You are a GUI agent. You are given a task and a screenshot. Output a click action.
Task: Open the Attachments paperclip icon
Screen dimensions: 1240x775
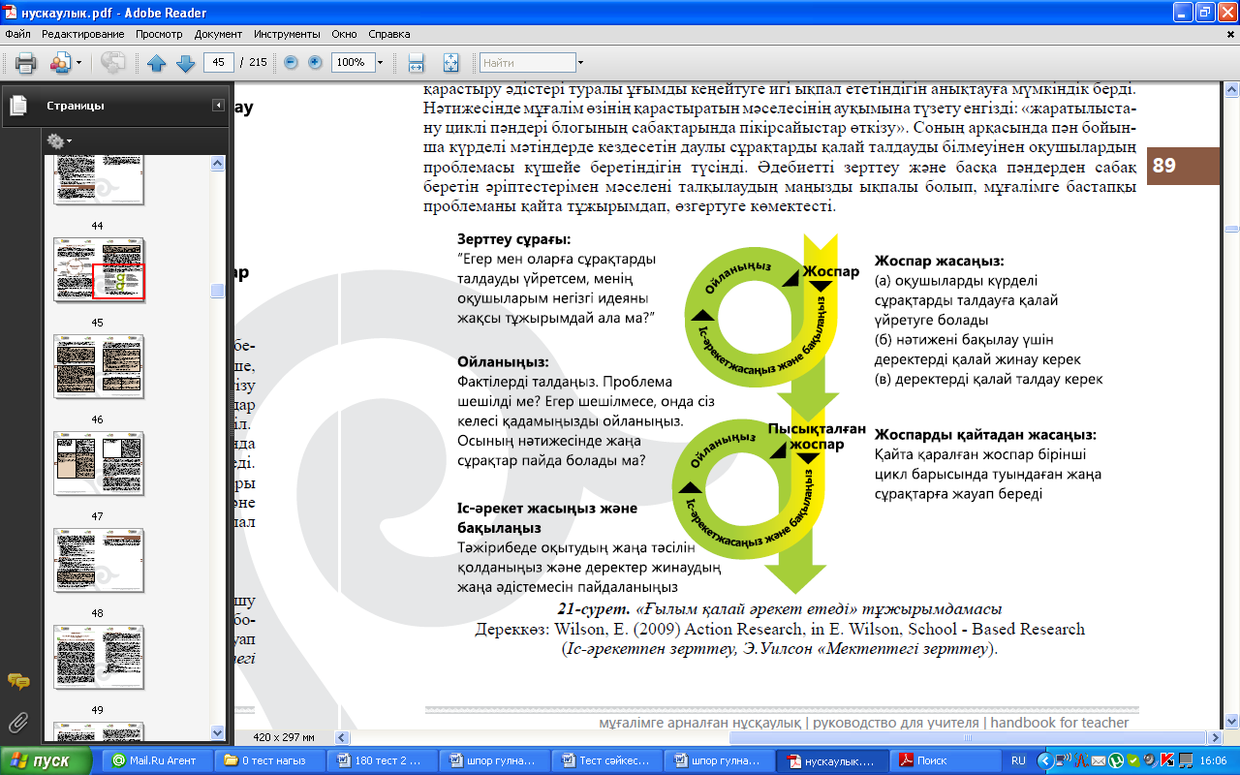pos(17,722)
